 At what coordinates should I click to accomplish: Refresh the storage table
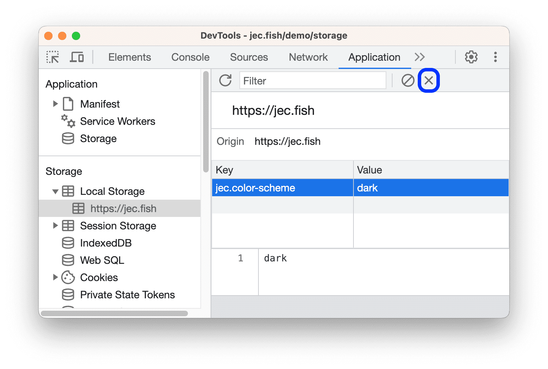coord(225,81)
